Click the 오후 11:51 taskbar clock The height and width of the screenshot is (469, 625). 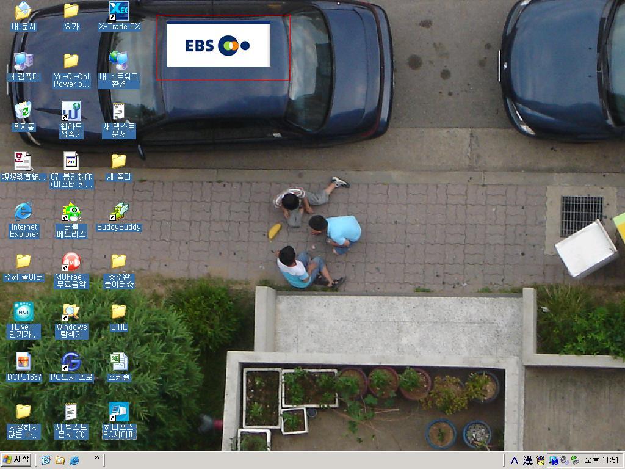601,460
